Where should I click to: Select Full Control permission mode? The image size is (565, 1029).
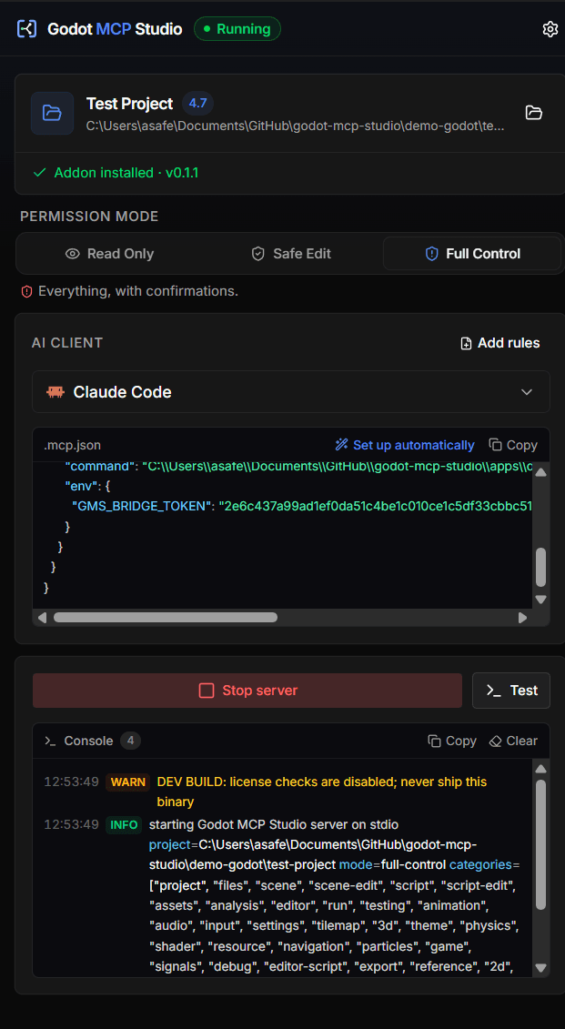pyautogui.click(x=472, y=254)
